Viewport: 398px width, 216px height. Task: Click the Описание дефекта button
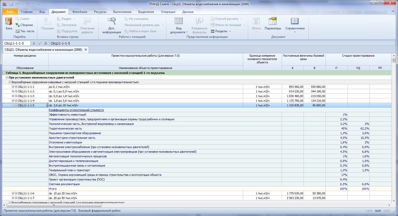tap(87, 25)
